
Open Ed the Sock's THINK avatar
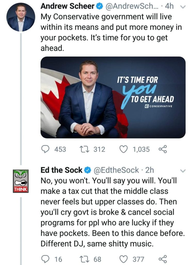click(x=21, y=181)
